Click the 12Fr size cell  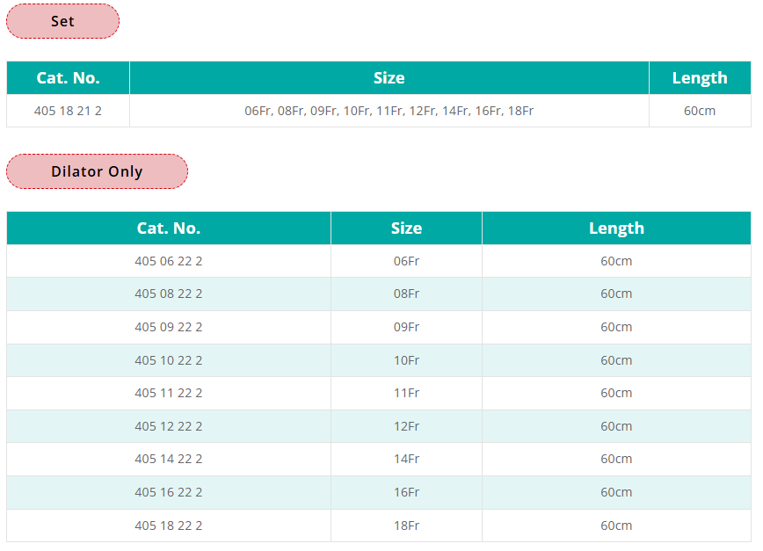[x=406, y=426]
